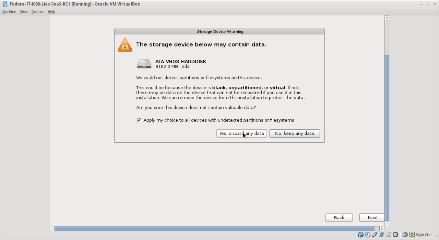
Task: Click the USB devices status icon
Action: (374, 235)
